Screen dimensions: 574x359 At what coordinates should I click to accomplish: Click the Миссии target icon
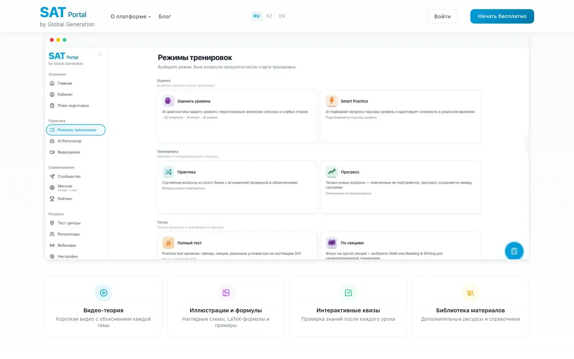click(x=52, y=187)
